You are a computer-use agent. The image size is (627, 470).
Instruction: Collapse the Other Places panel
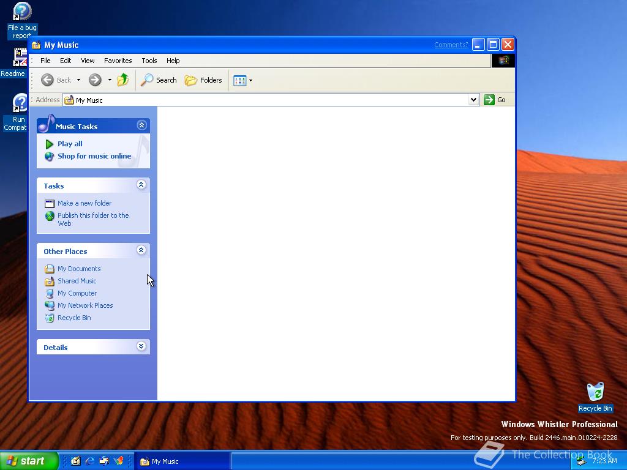(x=141, y=250)
